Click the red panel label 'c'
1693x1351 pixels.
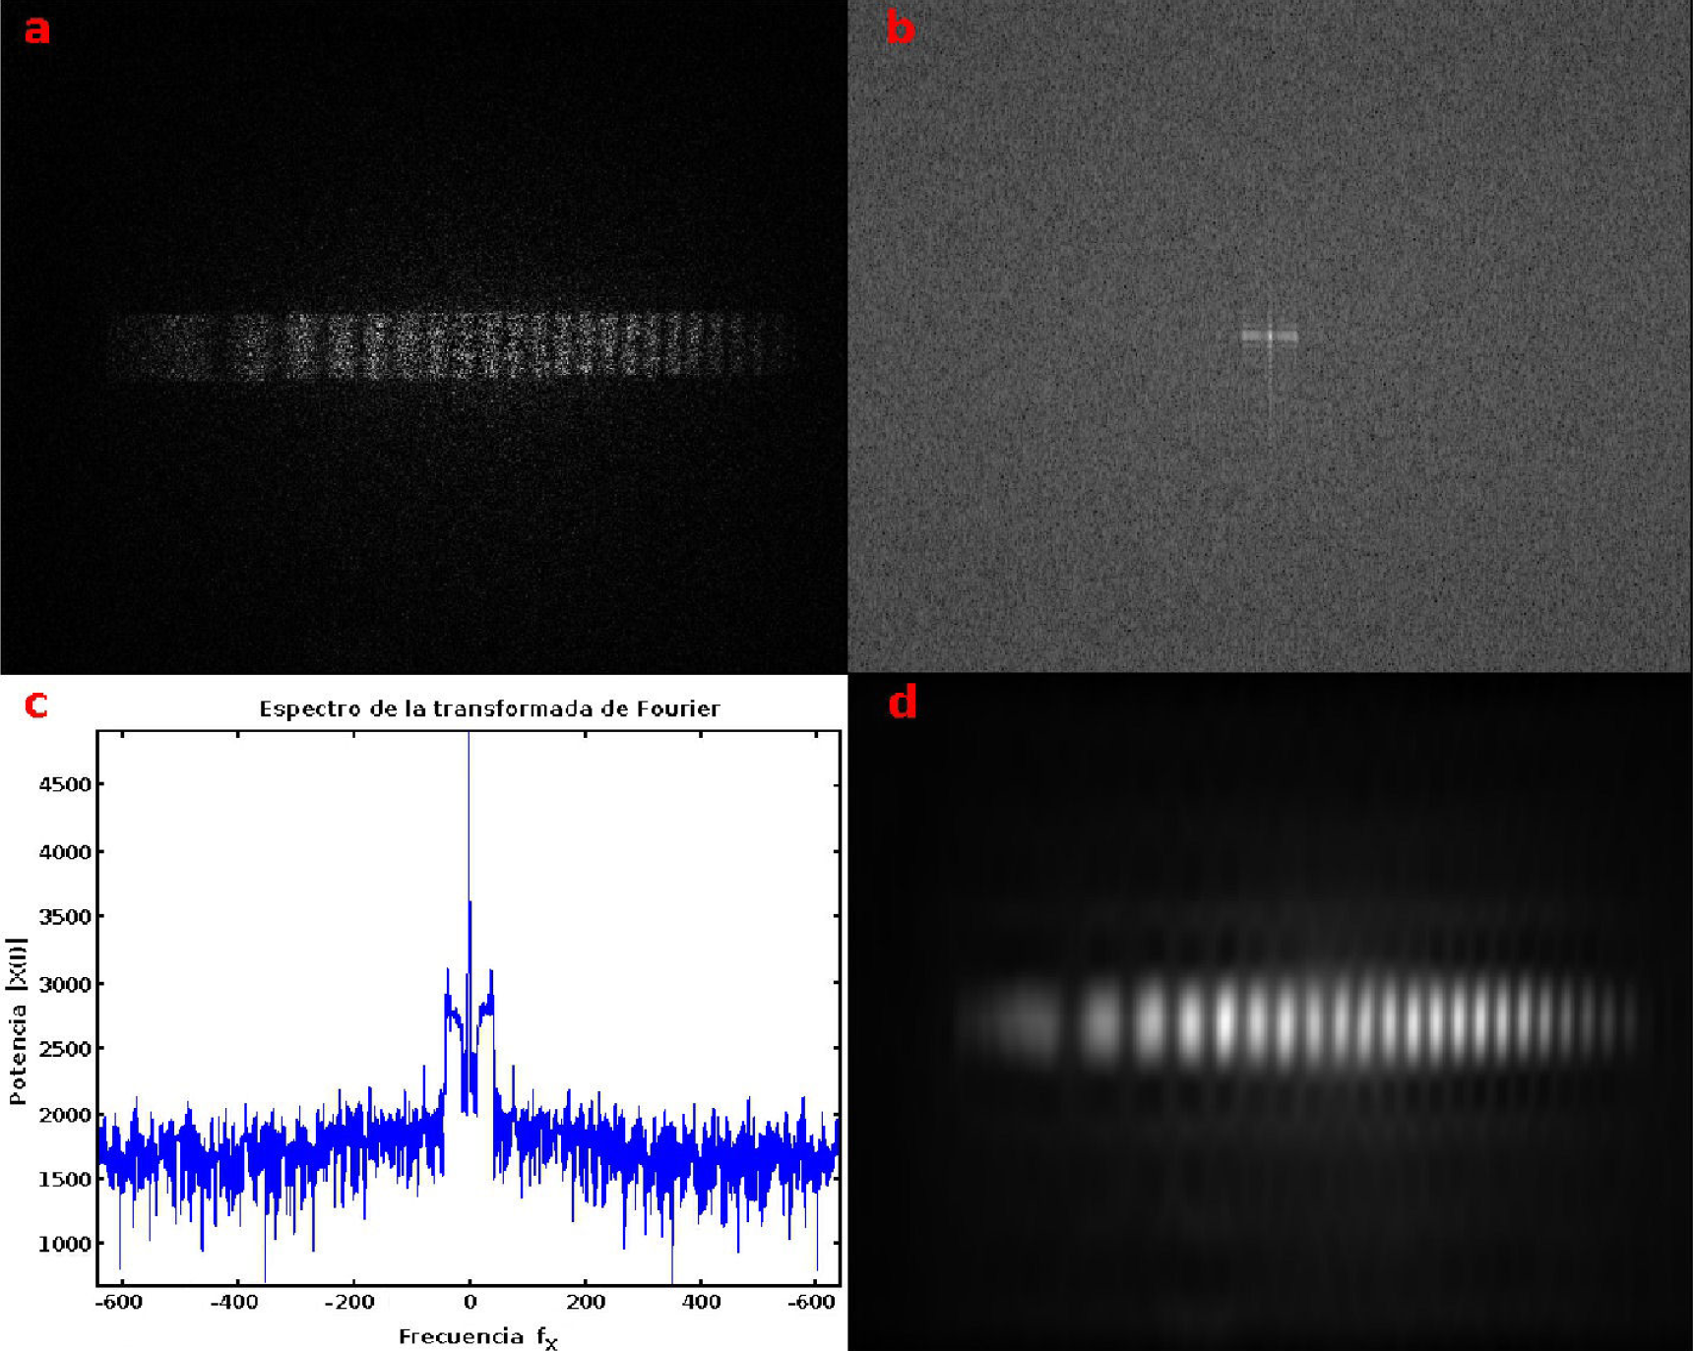tap(36, 705)
